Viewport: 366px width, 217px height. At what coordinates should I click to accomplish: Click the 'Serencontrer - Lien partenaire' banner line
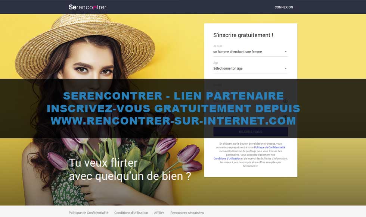[173, 96]
